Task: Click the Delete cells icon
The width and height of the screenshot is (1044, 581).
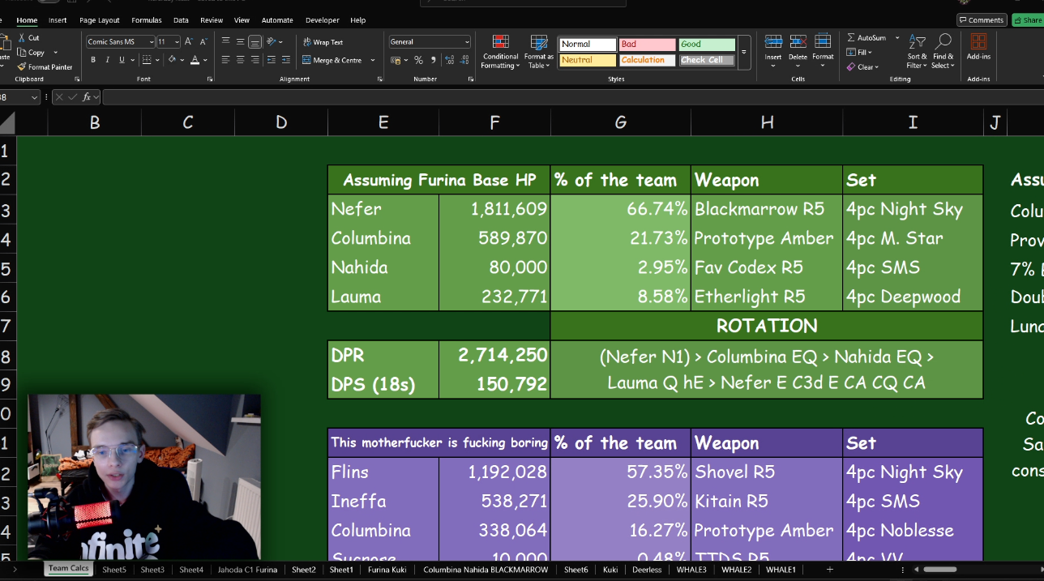Action: [x=798, y=41]
